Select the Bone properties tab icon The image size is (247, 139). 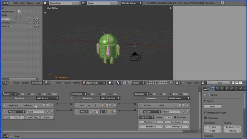point(240,88)
